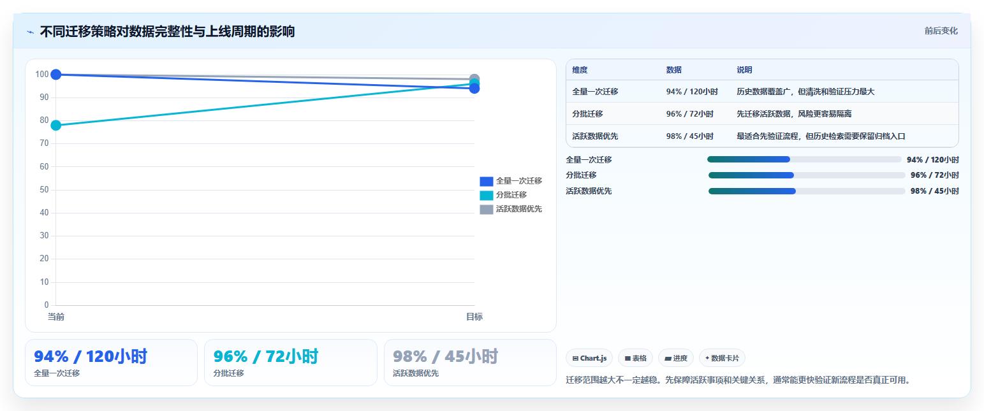The height and width of the screenshot is (411, 984).
Task: Click the 分批迁移 progress bar
Action: (807, 175)
